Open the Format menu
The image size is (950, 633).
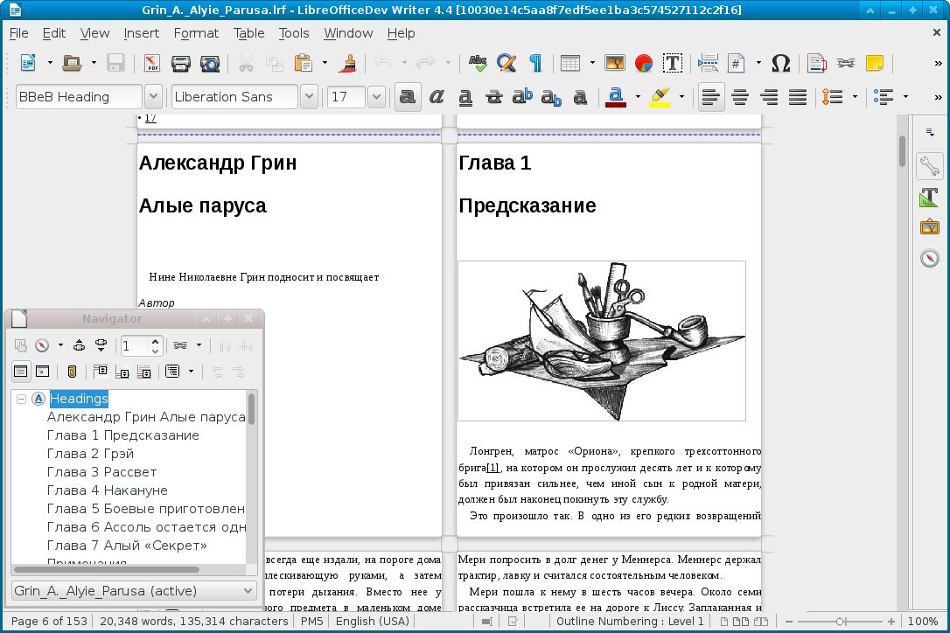click(x=196, y=33)
